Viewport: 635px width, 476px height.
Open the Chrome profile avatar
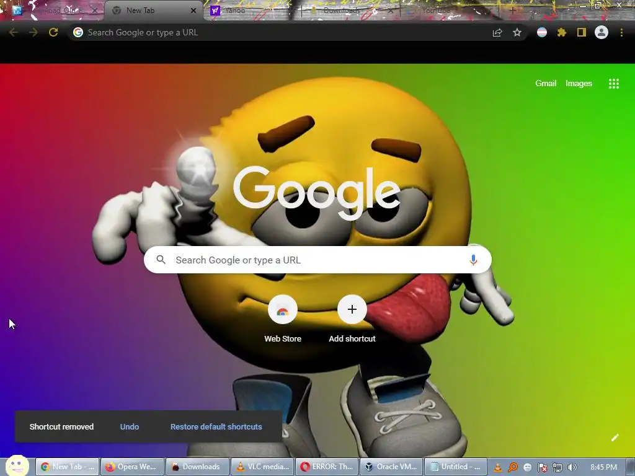tap(602, 32)
